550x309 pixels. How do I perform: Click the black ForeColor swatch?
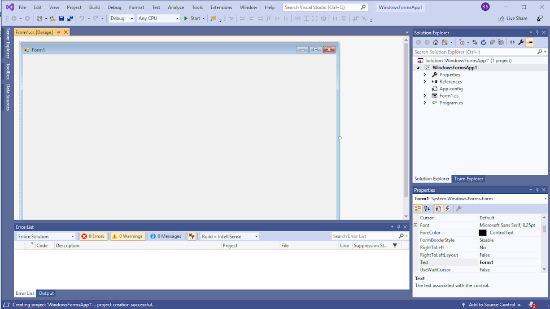(483, 232)
